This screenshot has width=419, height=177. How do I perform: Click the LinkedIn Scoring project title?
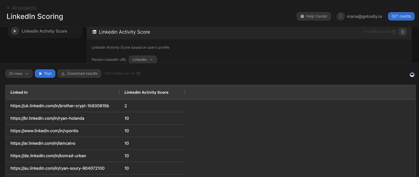(35, 16)
